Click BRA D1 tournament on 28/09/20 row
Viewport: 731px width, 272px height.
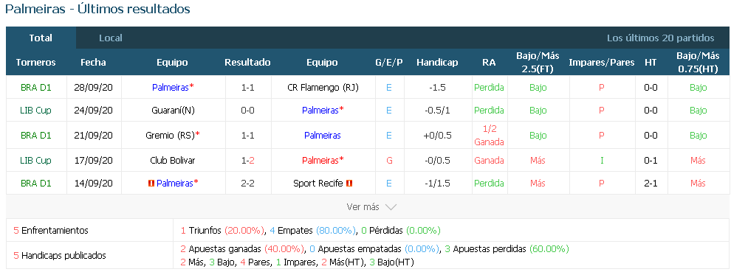[x=36, y=88]
